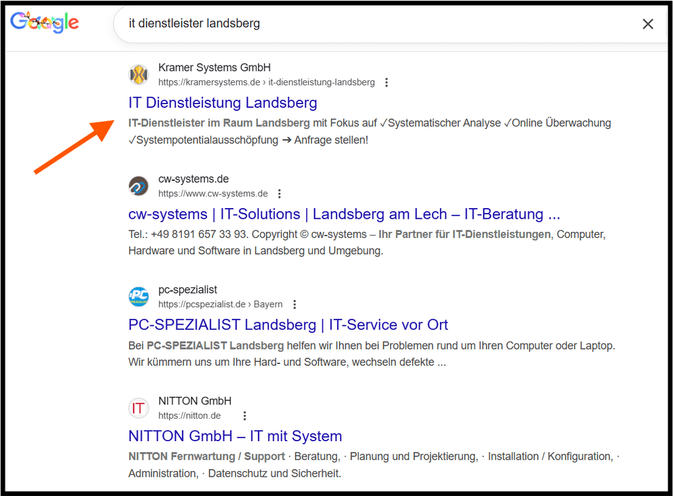Open result options menu under pcspezialist.de breadcrumb
The height and width of the screenshot is (496, 673).
point(294,304)
